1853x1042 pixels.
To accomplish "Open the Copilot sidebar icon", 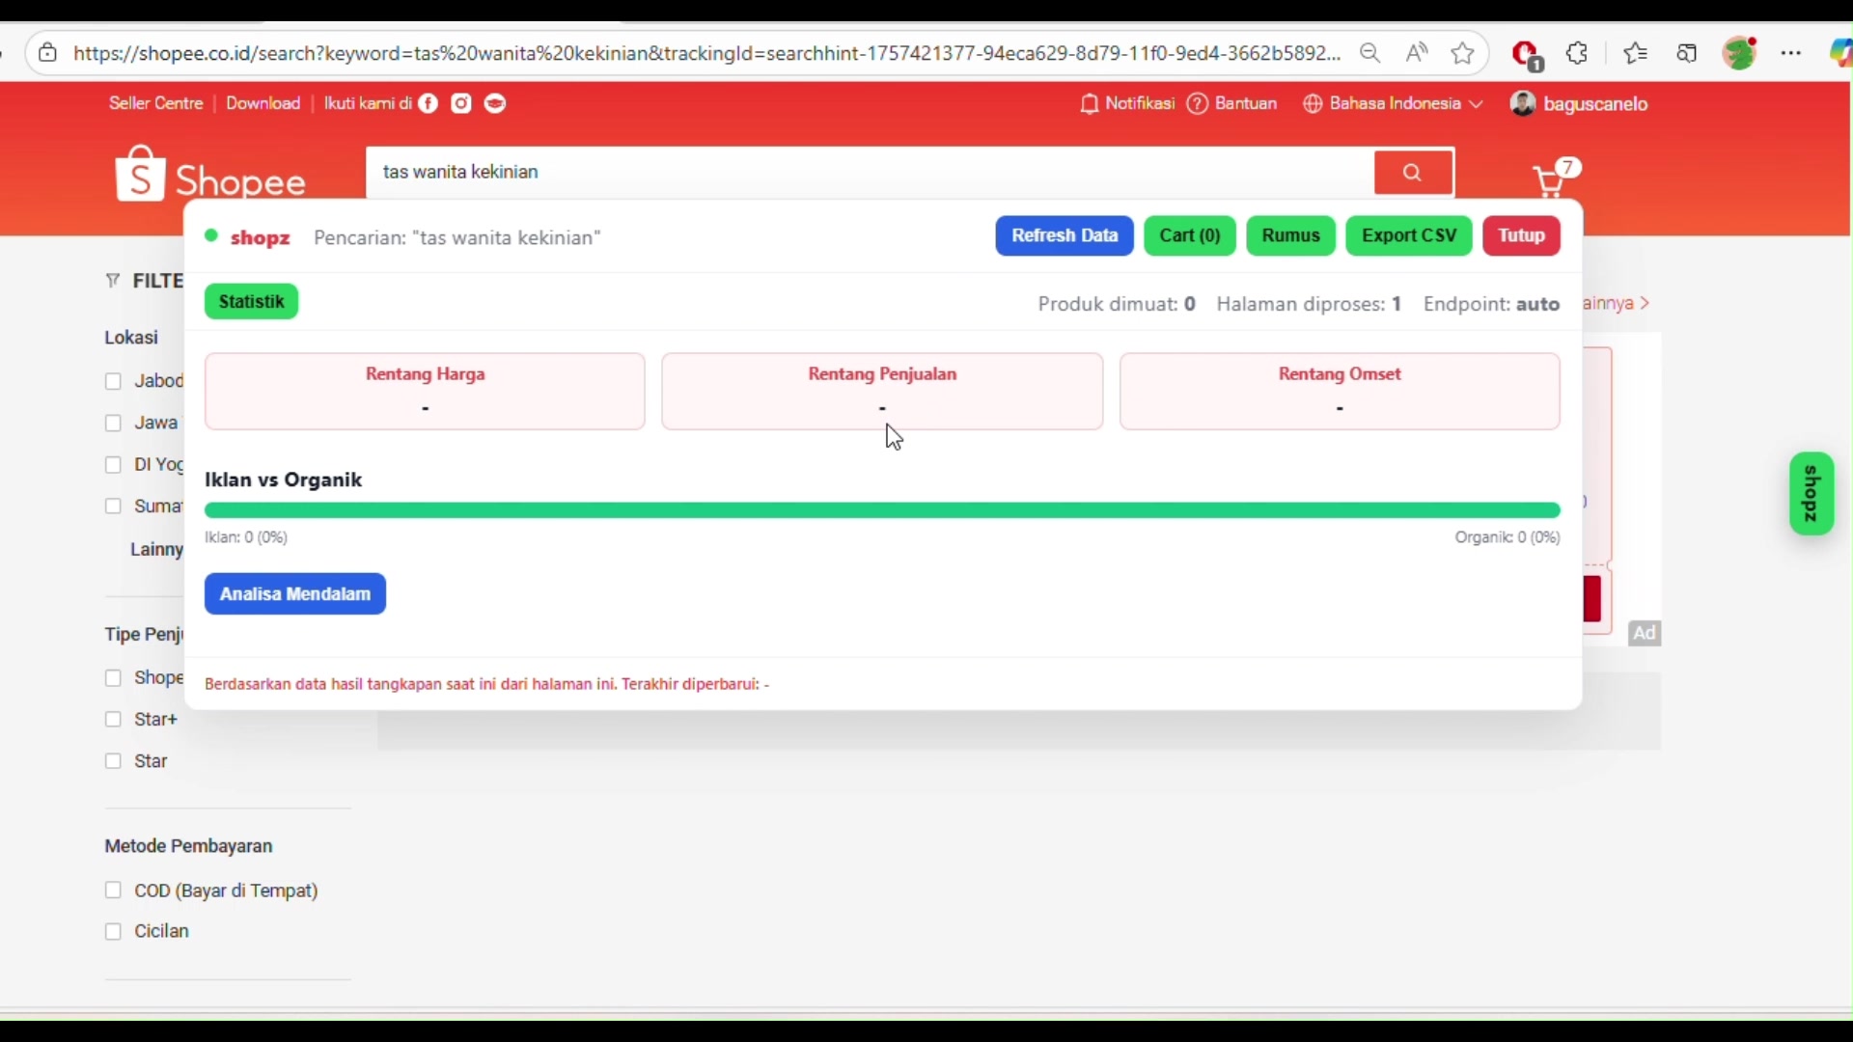I will click(1841, 53).
